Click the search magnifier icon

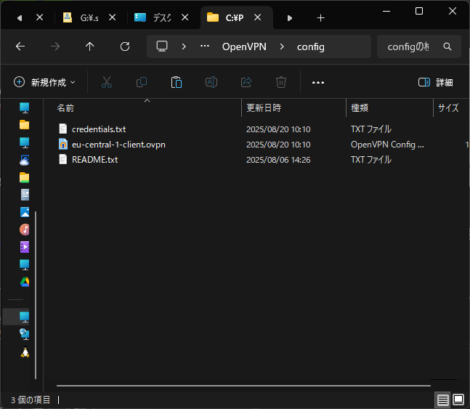(447, 46)
